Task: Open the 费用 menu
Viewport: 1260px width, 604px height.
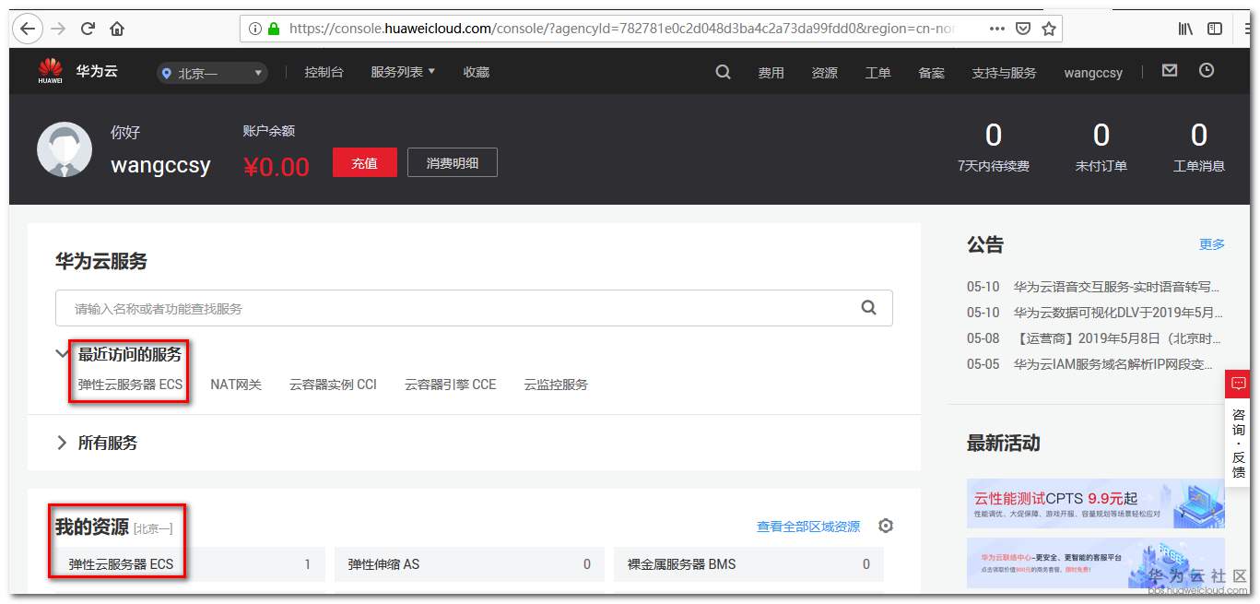Action: (x=771, y=73)
